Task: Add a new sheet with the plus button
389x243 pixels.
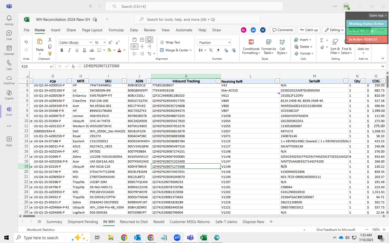Action: click(271, 222)
